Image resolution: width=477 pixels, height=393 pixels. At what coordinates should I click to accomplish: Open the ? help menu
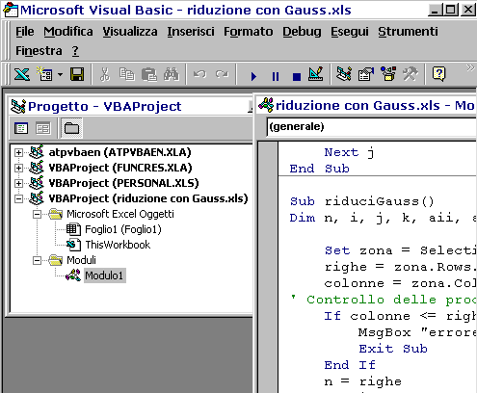pos(75,51)
